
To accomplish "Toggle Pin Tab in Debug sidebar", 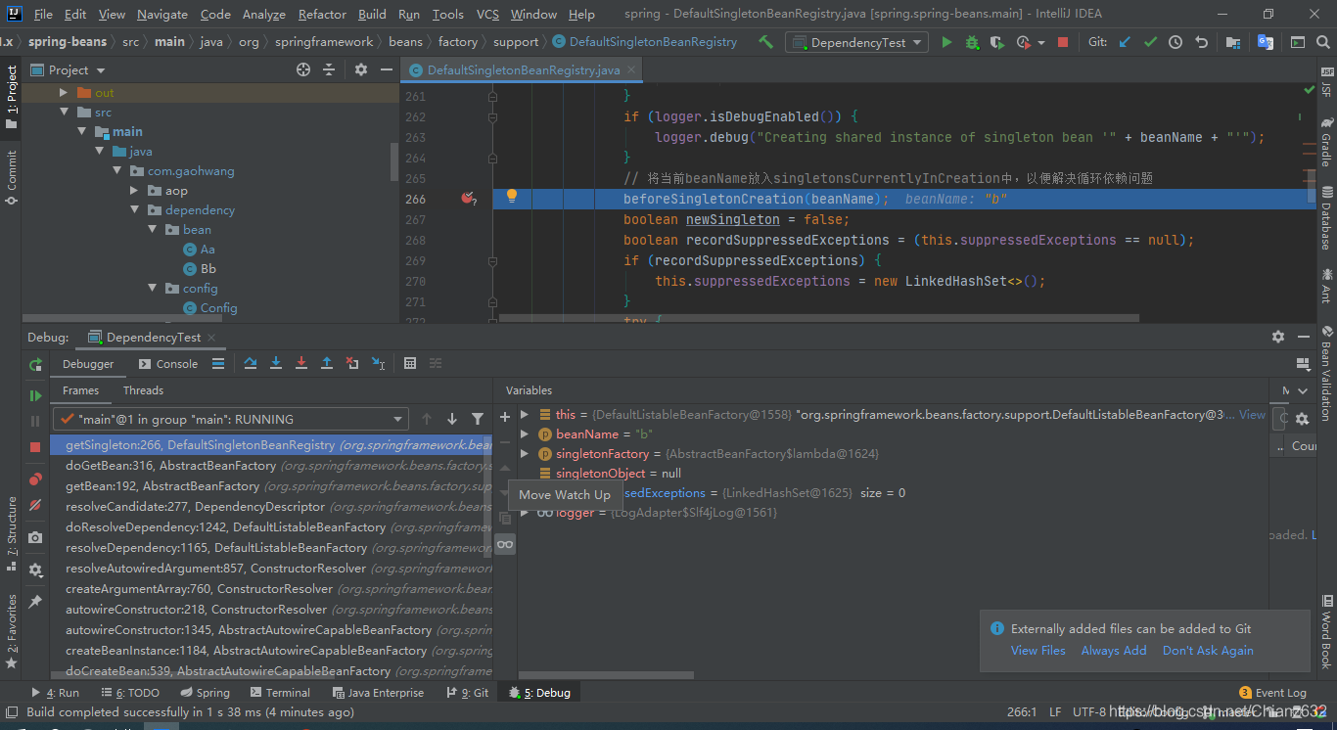I will [x=35, y=601].
